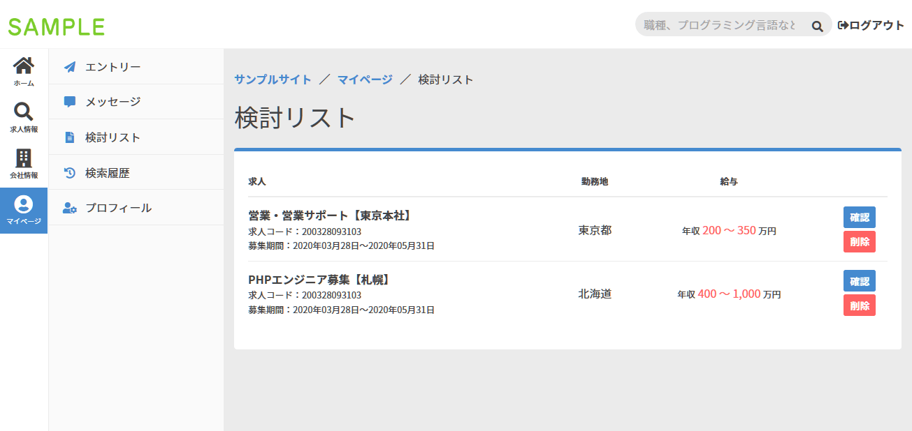The image size is (912, 431).
Task: Open the サンプルサイト breadcrumb link
Action: pyautogui.click(x=273, y=80)
